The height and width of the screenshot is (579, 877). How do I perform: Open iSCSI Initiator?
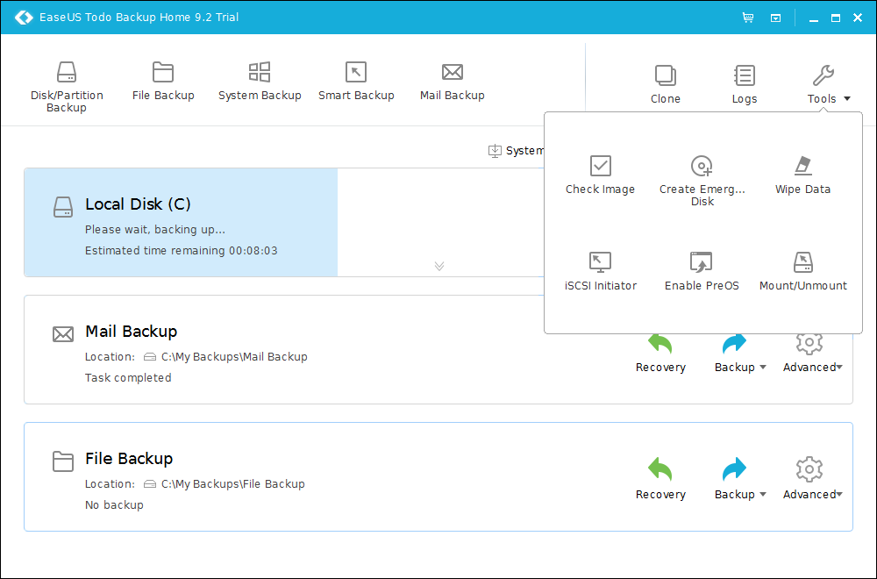(x=600, y=271)
